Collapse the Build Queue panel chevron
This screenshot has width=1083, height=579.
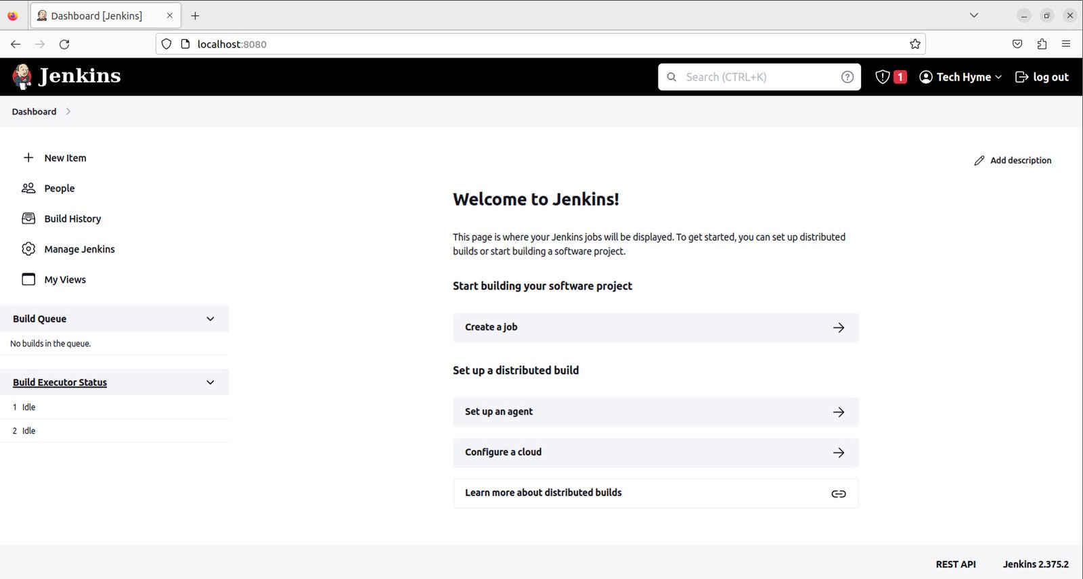pos(211,319)
